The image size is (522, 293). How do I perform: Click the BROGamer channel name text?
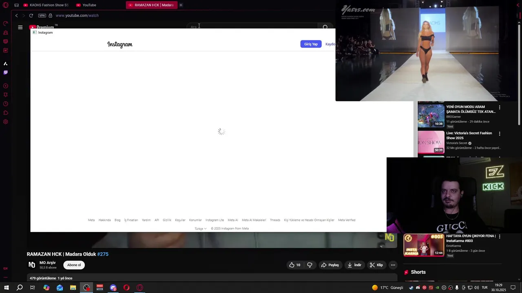[x=453, y=117]
